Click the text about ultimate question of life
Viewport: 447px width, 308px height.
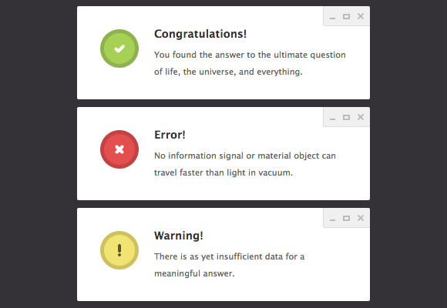click(250, 63)
